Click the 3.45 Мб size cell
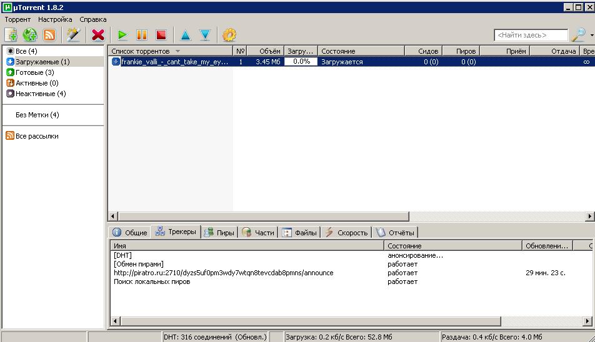 pyautogui.click(x=268, y=61)
